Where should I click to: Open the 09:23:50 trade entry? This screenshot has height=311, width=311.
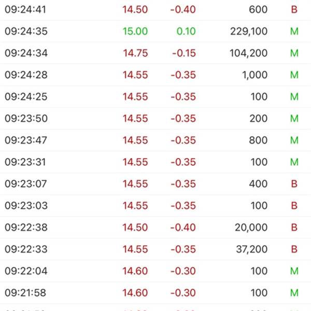click(x=155, y=118)
